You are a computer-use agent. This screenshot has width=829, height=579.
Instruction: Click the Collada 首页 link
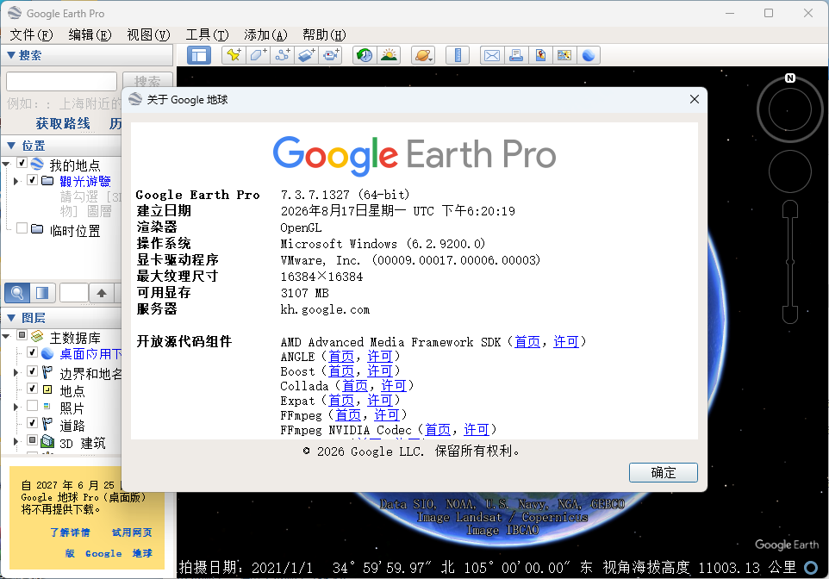[355, 386]
